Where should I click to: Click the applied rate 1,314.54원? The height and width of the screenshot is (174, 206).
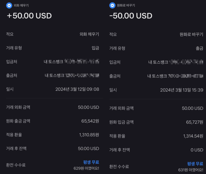[193, 136]
